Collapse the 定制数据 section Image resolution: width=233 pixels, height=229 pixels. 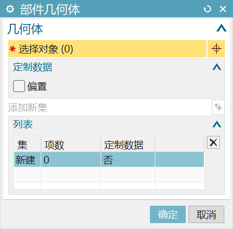[x=217, y=67]
